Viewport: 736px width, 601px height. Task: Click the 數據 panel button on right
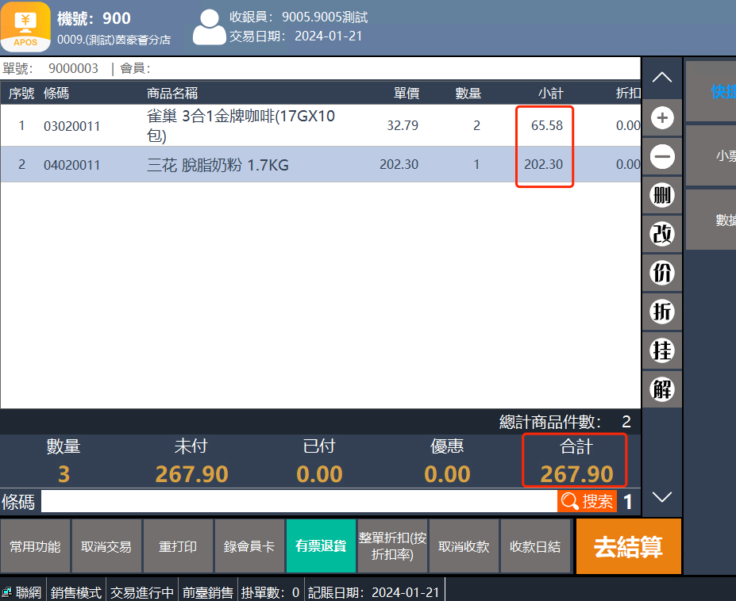[711, 220]
